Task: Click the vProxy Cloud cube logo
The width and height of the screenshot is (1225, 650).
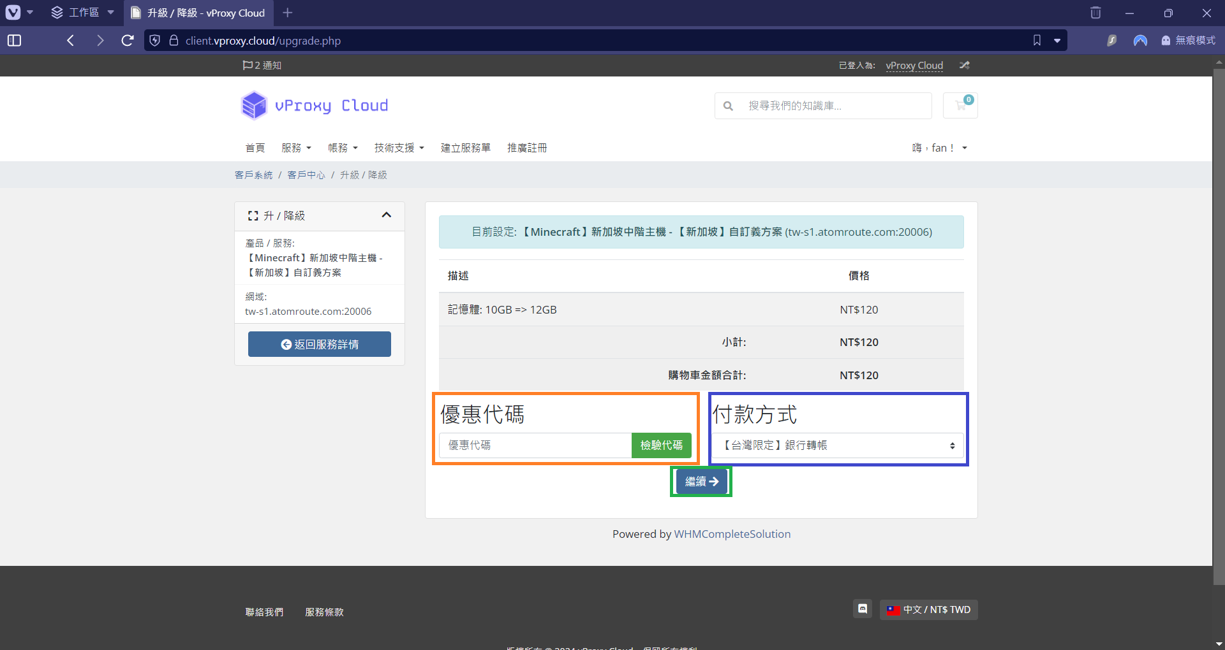Action: [254, 105]
